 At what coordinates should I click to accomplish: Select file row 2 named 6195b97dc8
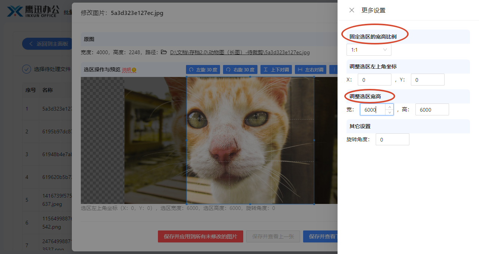point(47,131)
